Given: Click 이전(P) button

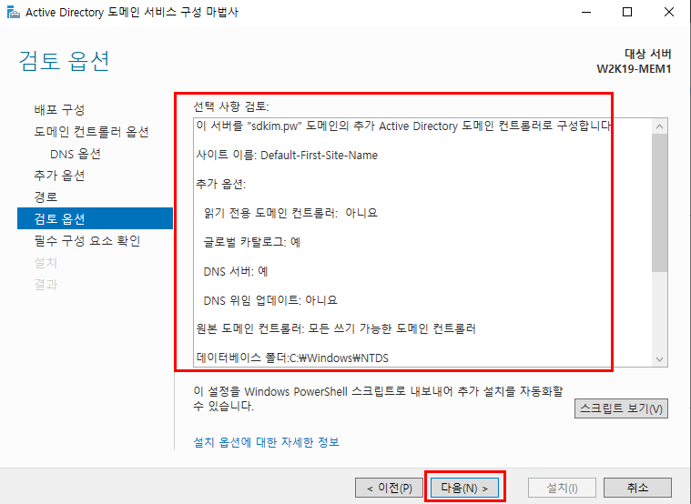Looking at the screenshot, I should point(389,488).
